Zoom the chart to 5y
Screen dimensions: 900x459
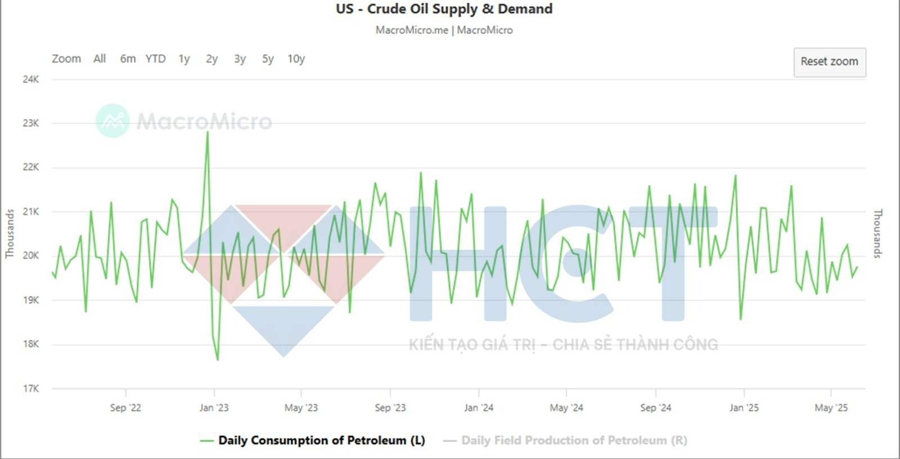tap(268, 58)
